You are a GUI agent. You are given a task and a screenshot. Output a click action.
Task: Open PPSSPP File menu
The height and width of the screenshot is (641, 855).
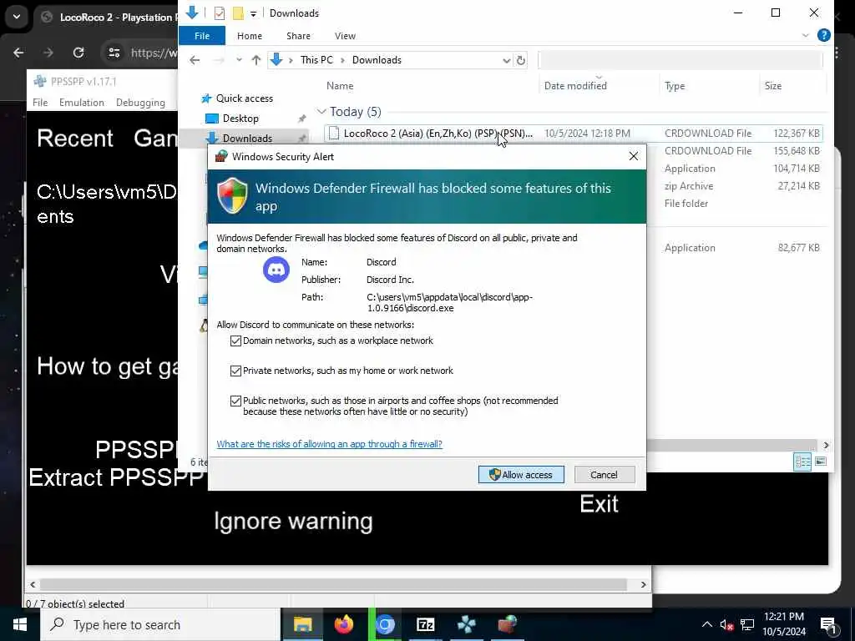click(40, 103)
